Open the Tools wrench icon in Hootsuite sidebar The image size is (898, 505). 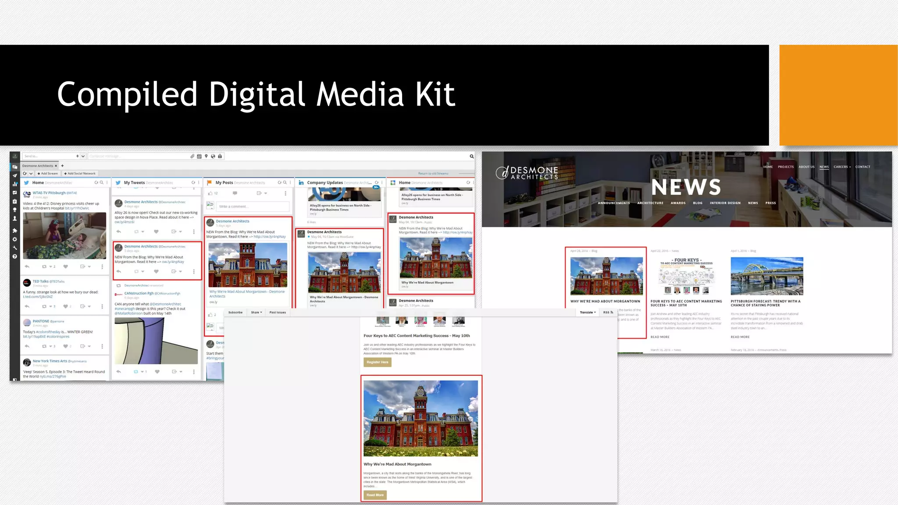tap(15, 248)
